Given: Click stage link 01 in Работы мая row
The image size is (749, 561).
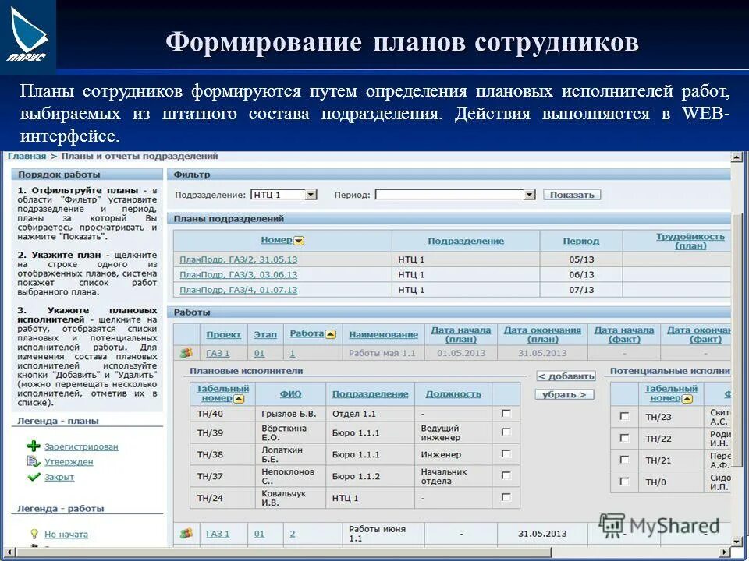Looking at the screenshot, I should 259,353.
